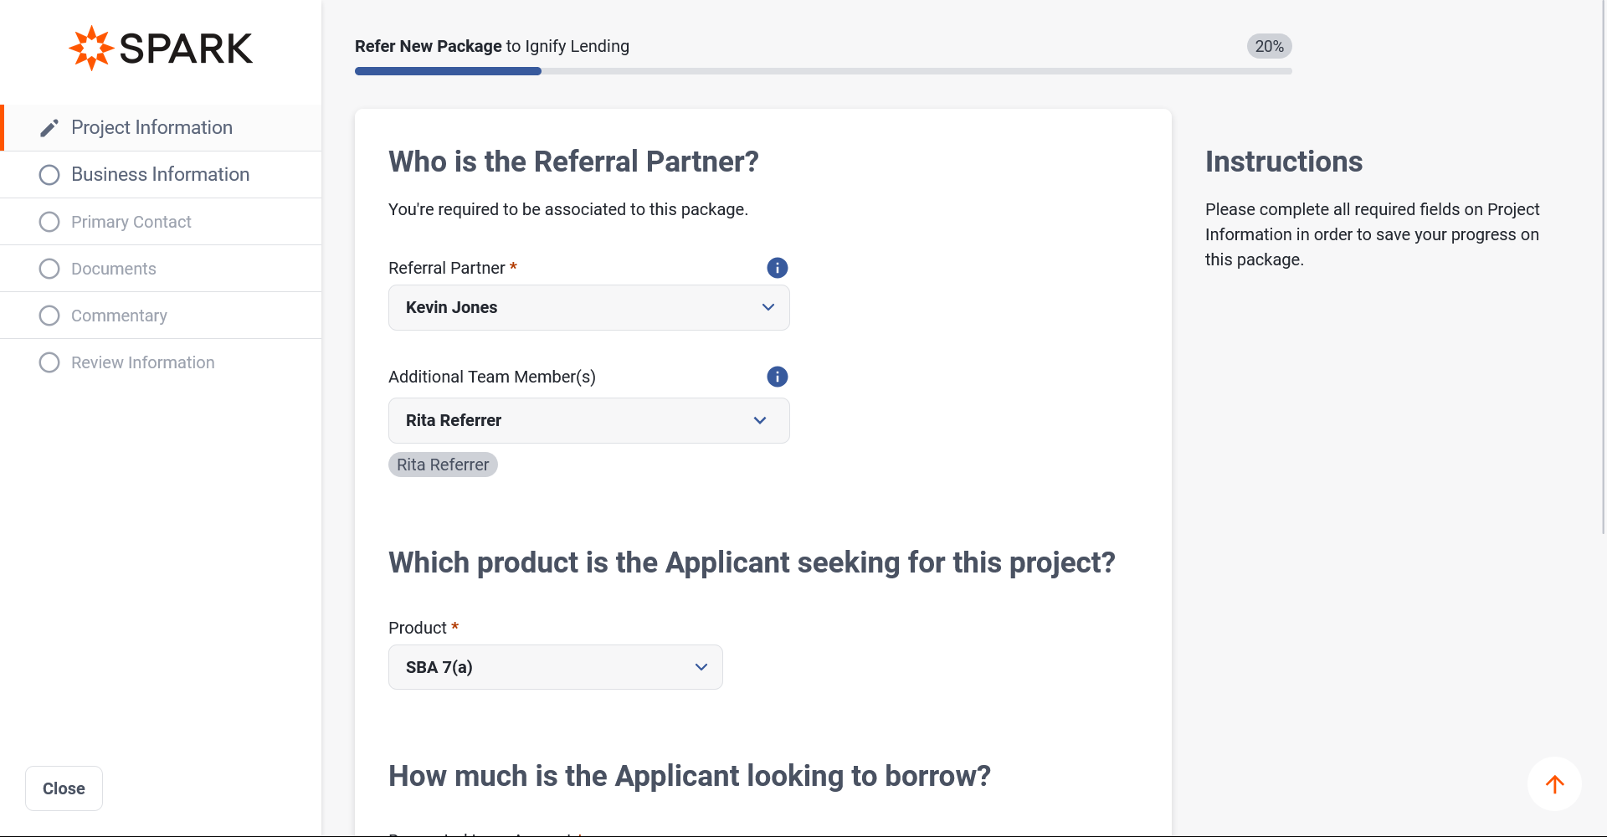Click the Rita Referrer chip tag

coord(443,465)
